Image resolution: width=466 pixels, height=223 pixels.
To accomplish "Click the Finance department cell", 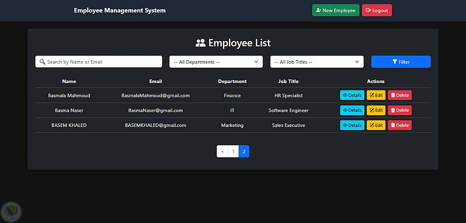I will click(x=233, y=96).
